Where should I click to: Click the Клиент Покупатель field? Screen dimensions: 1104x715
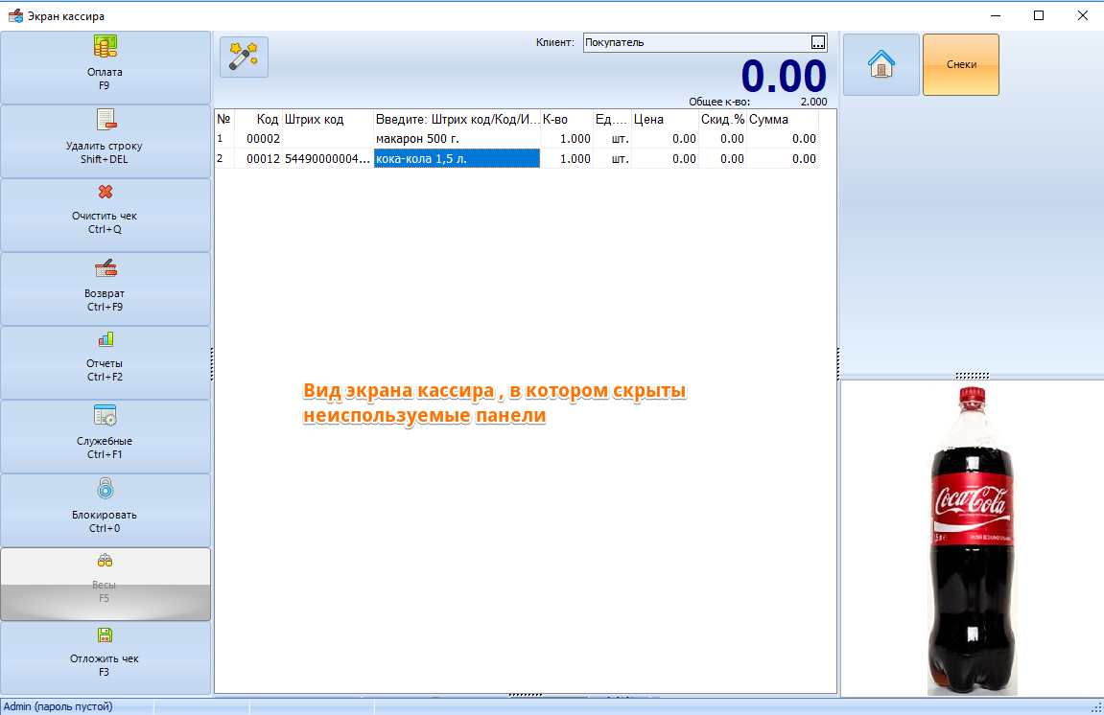(x=705, y=42)
